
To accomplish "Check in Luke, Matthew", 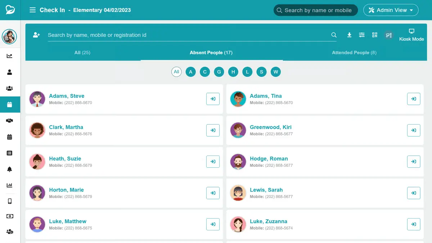I will (x=213, y=224).
